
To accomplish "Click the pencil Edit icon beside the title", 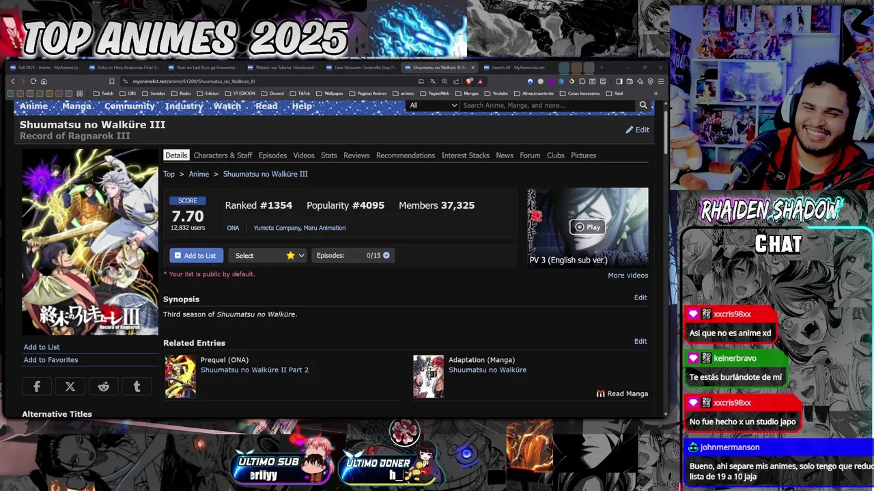I will pos(638,130).
